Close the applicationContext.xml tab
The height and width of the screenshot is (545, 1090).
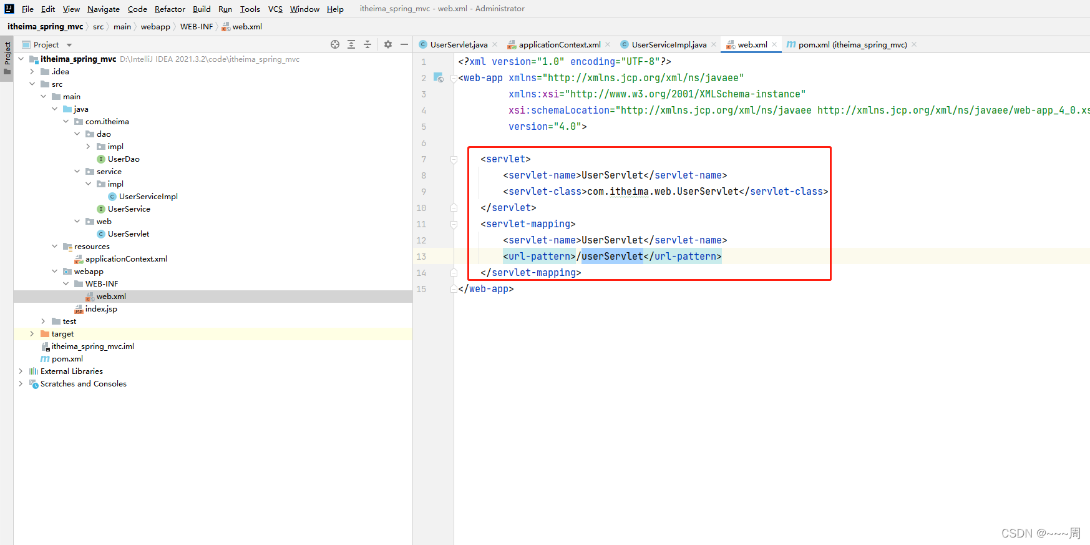click(x=608, y=44)
